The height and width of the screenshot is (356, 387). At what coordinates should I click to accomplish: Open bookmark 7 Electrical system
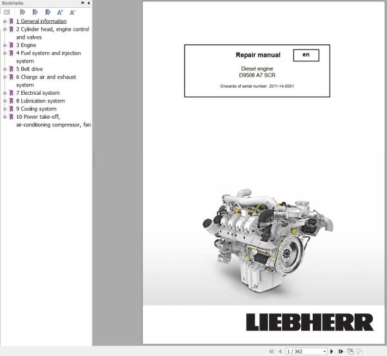38,93
